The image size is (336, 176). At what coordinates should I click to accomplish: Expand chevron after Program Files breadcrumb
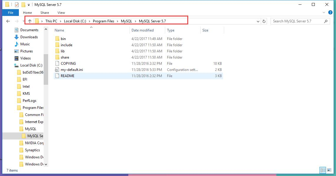coord(118,21)
